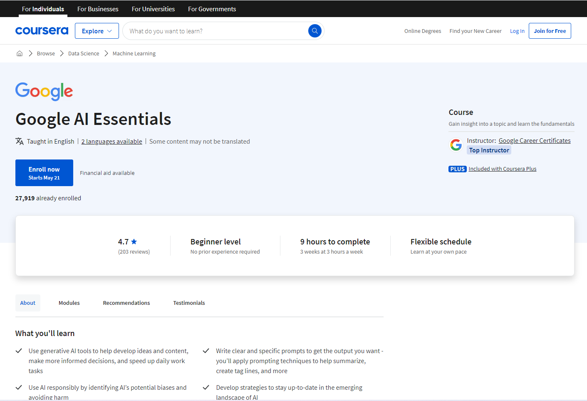Click the Google G instructor avatar
The image size is (587, 401).
[456, 145]
